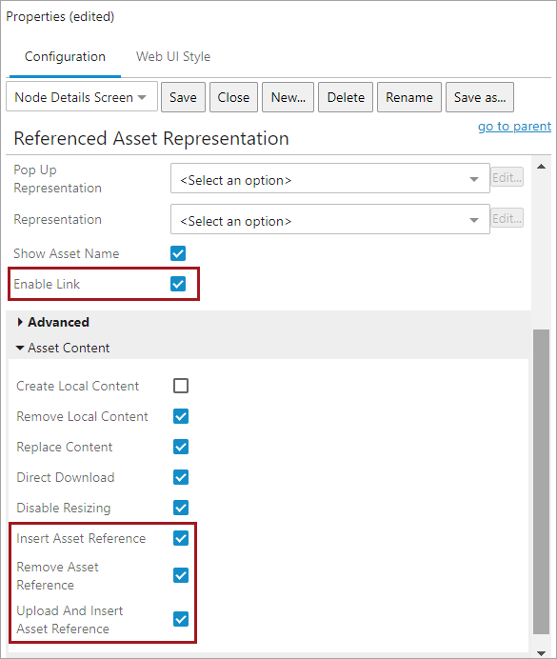The image size is (557, 659).
Task: Click the scroll down arrow
Action: pos(541,653)
